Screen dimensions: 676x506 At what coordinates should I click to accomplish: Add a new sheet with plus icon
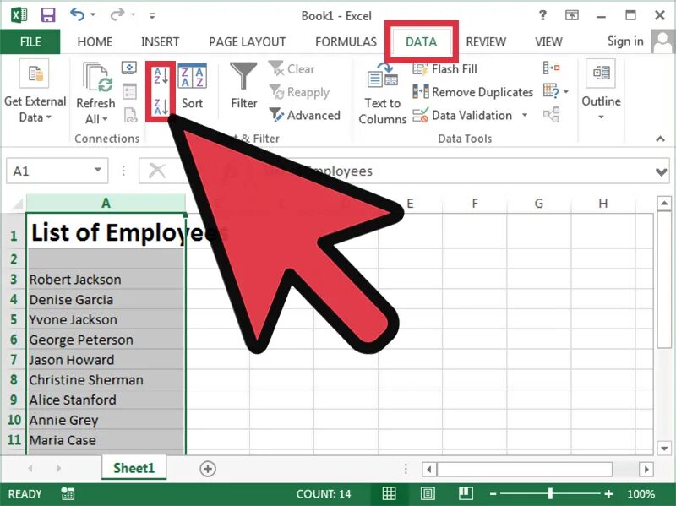(208, 469)
